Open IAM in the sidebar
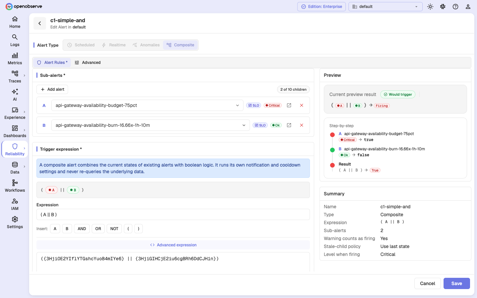This screenshot has height=298, width=477. click(15, 204)
